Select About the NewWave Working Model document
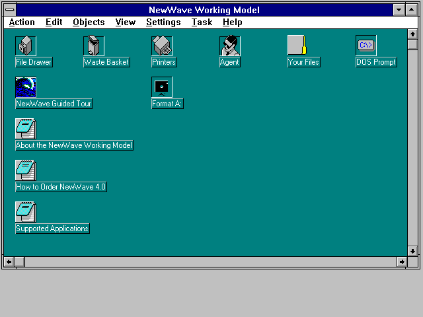The height and width of the screenshot is (317, 423). (x=26, y=129)
